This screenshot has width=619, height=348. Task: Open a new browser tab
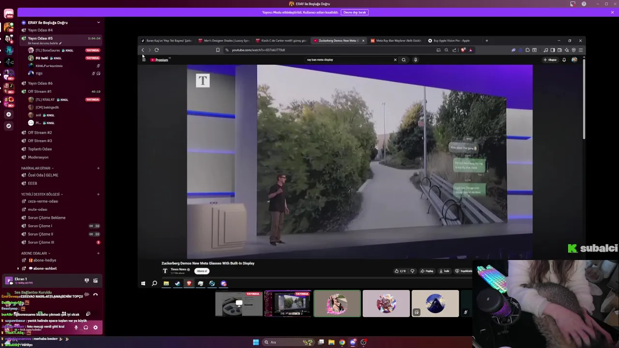(486, 41)
